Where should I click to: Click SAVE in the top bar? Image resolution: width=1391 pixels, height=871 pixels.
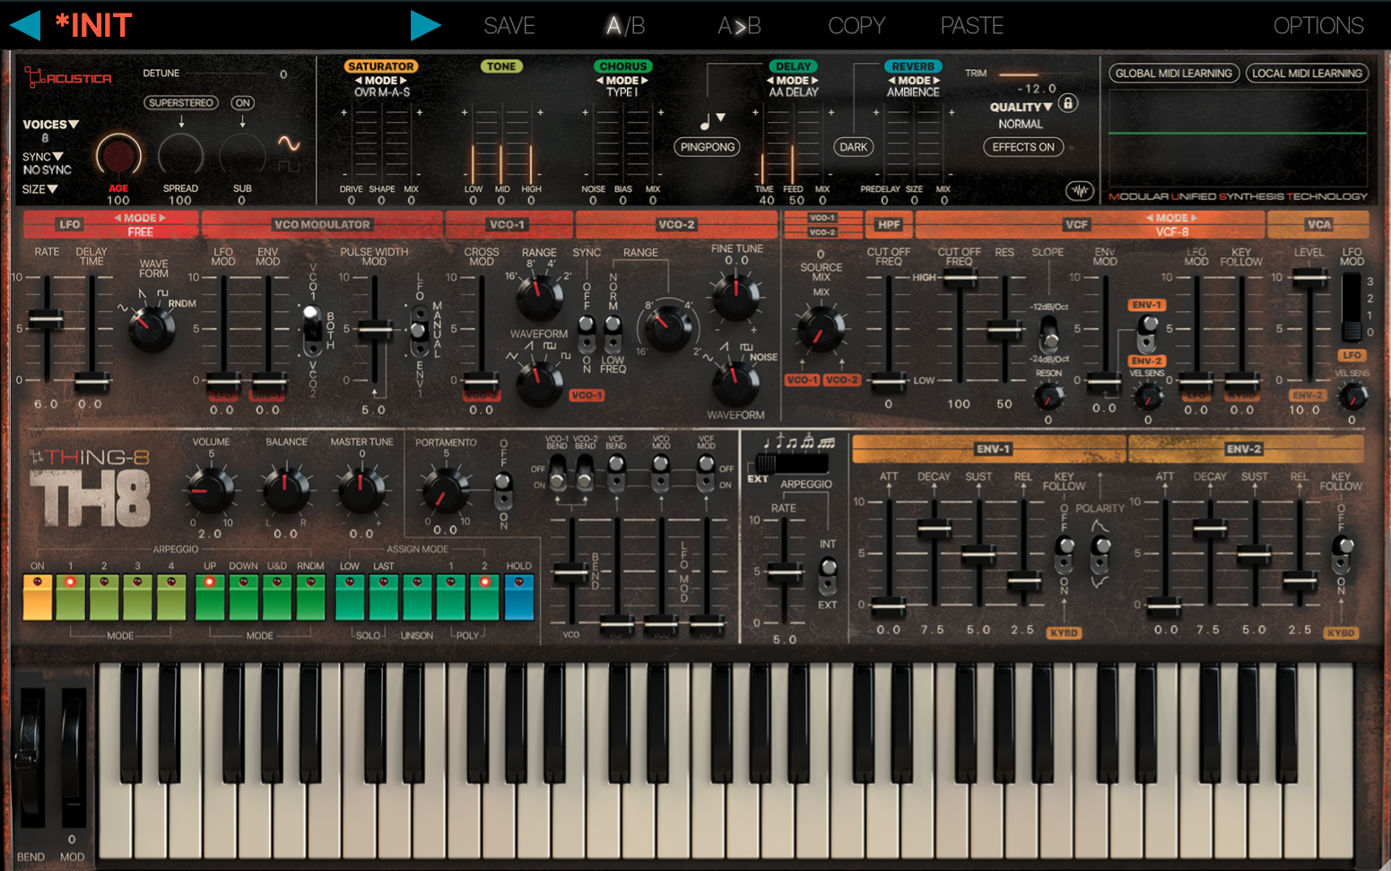(x=509, y=25)
